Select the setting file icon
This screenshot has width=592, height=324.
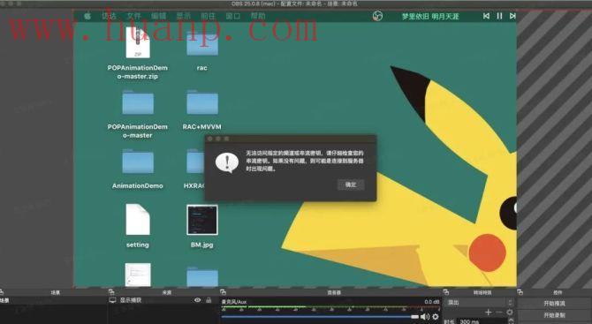pyautogui.click(x=138, y=220)
